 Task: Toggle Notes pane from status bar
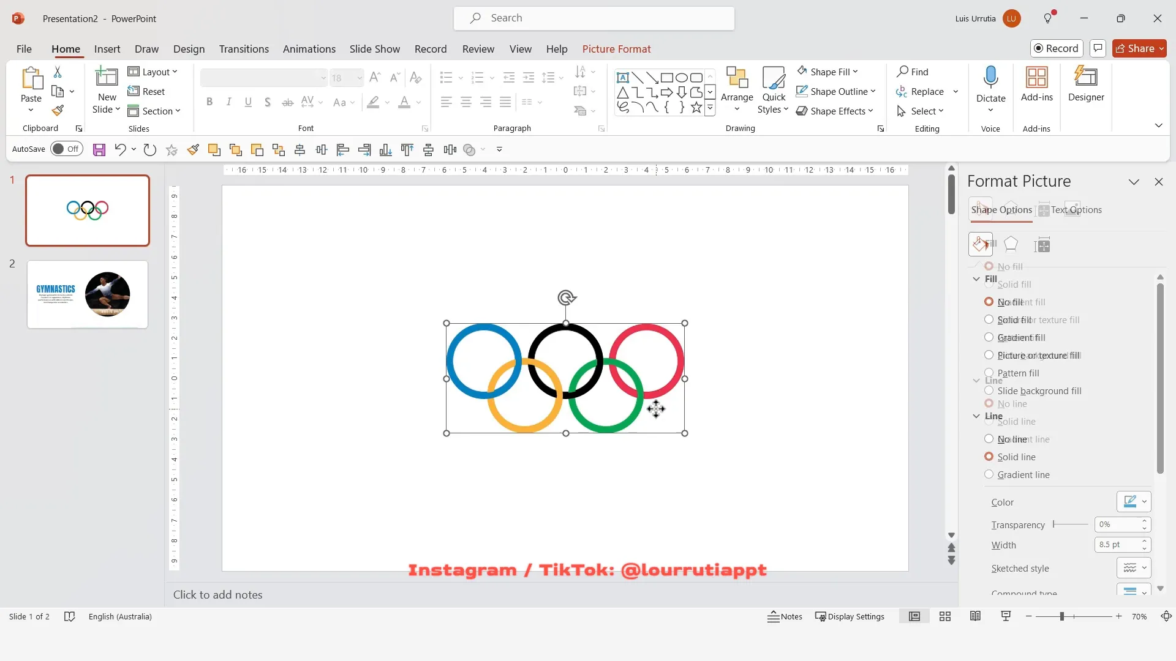[x=785, y=617]
